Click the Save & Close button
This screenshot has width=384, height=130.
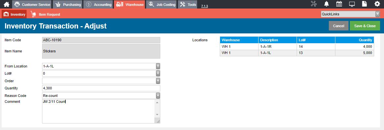pos(365,26)
